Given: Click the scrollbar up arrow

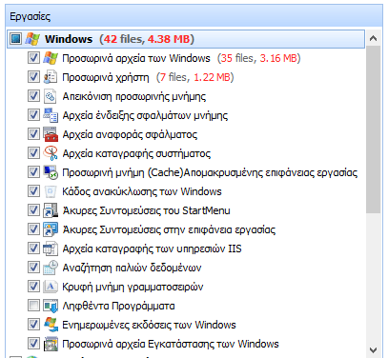Looking at the screenshot, I should pyautogui.click(x=373, y=39).
